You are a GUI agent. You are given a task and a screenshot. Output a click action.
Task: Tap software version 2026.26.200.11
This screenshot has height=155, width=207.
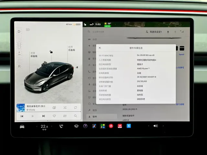(x=130, y=109)
